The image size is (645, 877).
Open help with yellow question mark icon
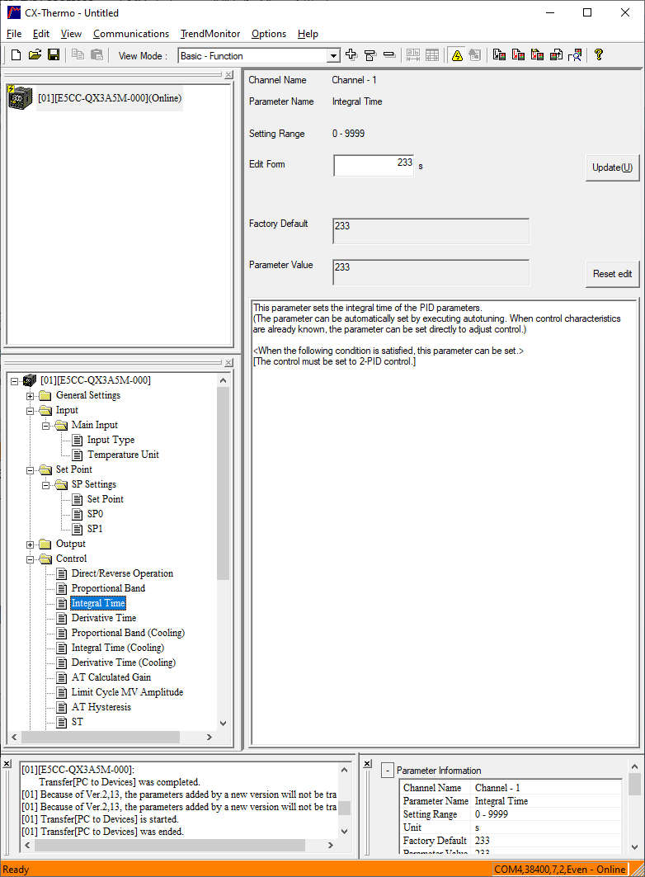pyautogui.click(x=599, y=54)
